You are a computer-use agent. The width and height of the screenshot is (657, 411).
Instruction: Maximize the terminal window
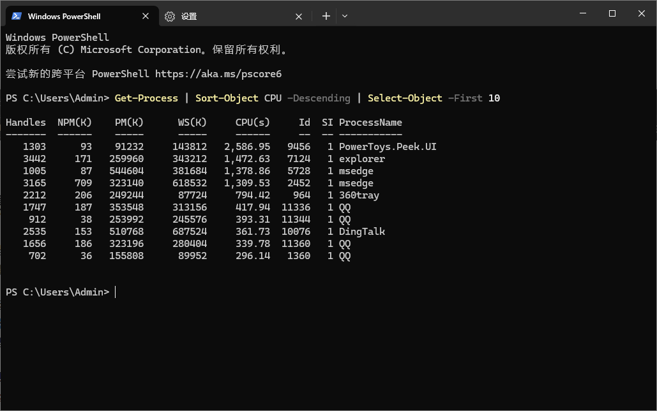612,13
